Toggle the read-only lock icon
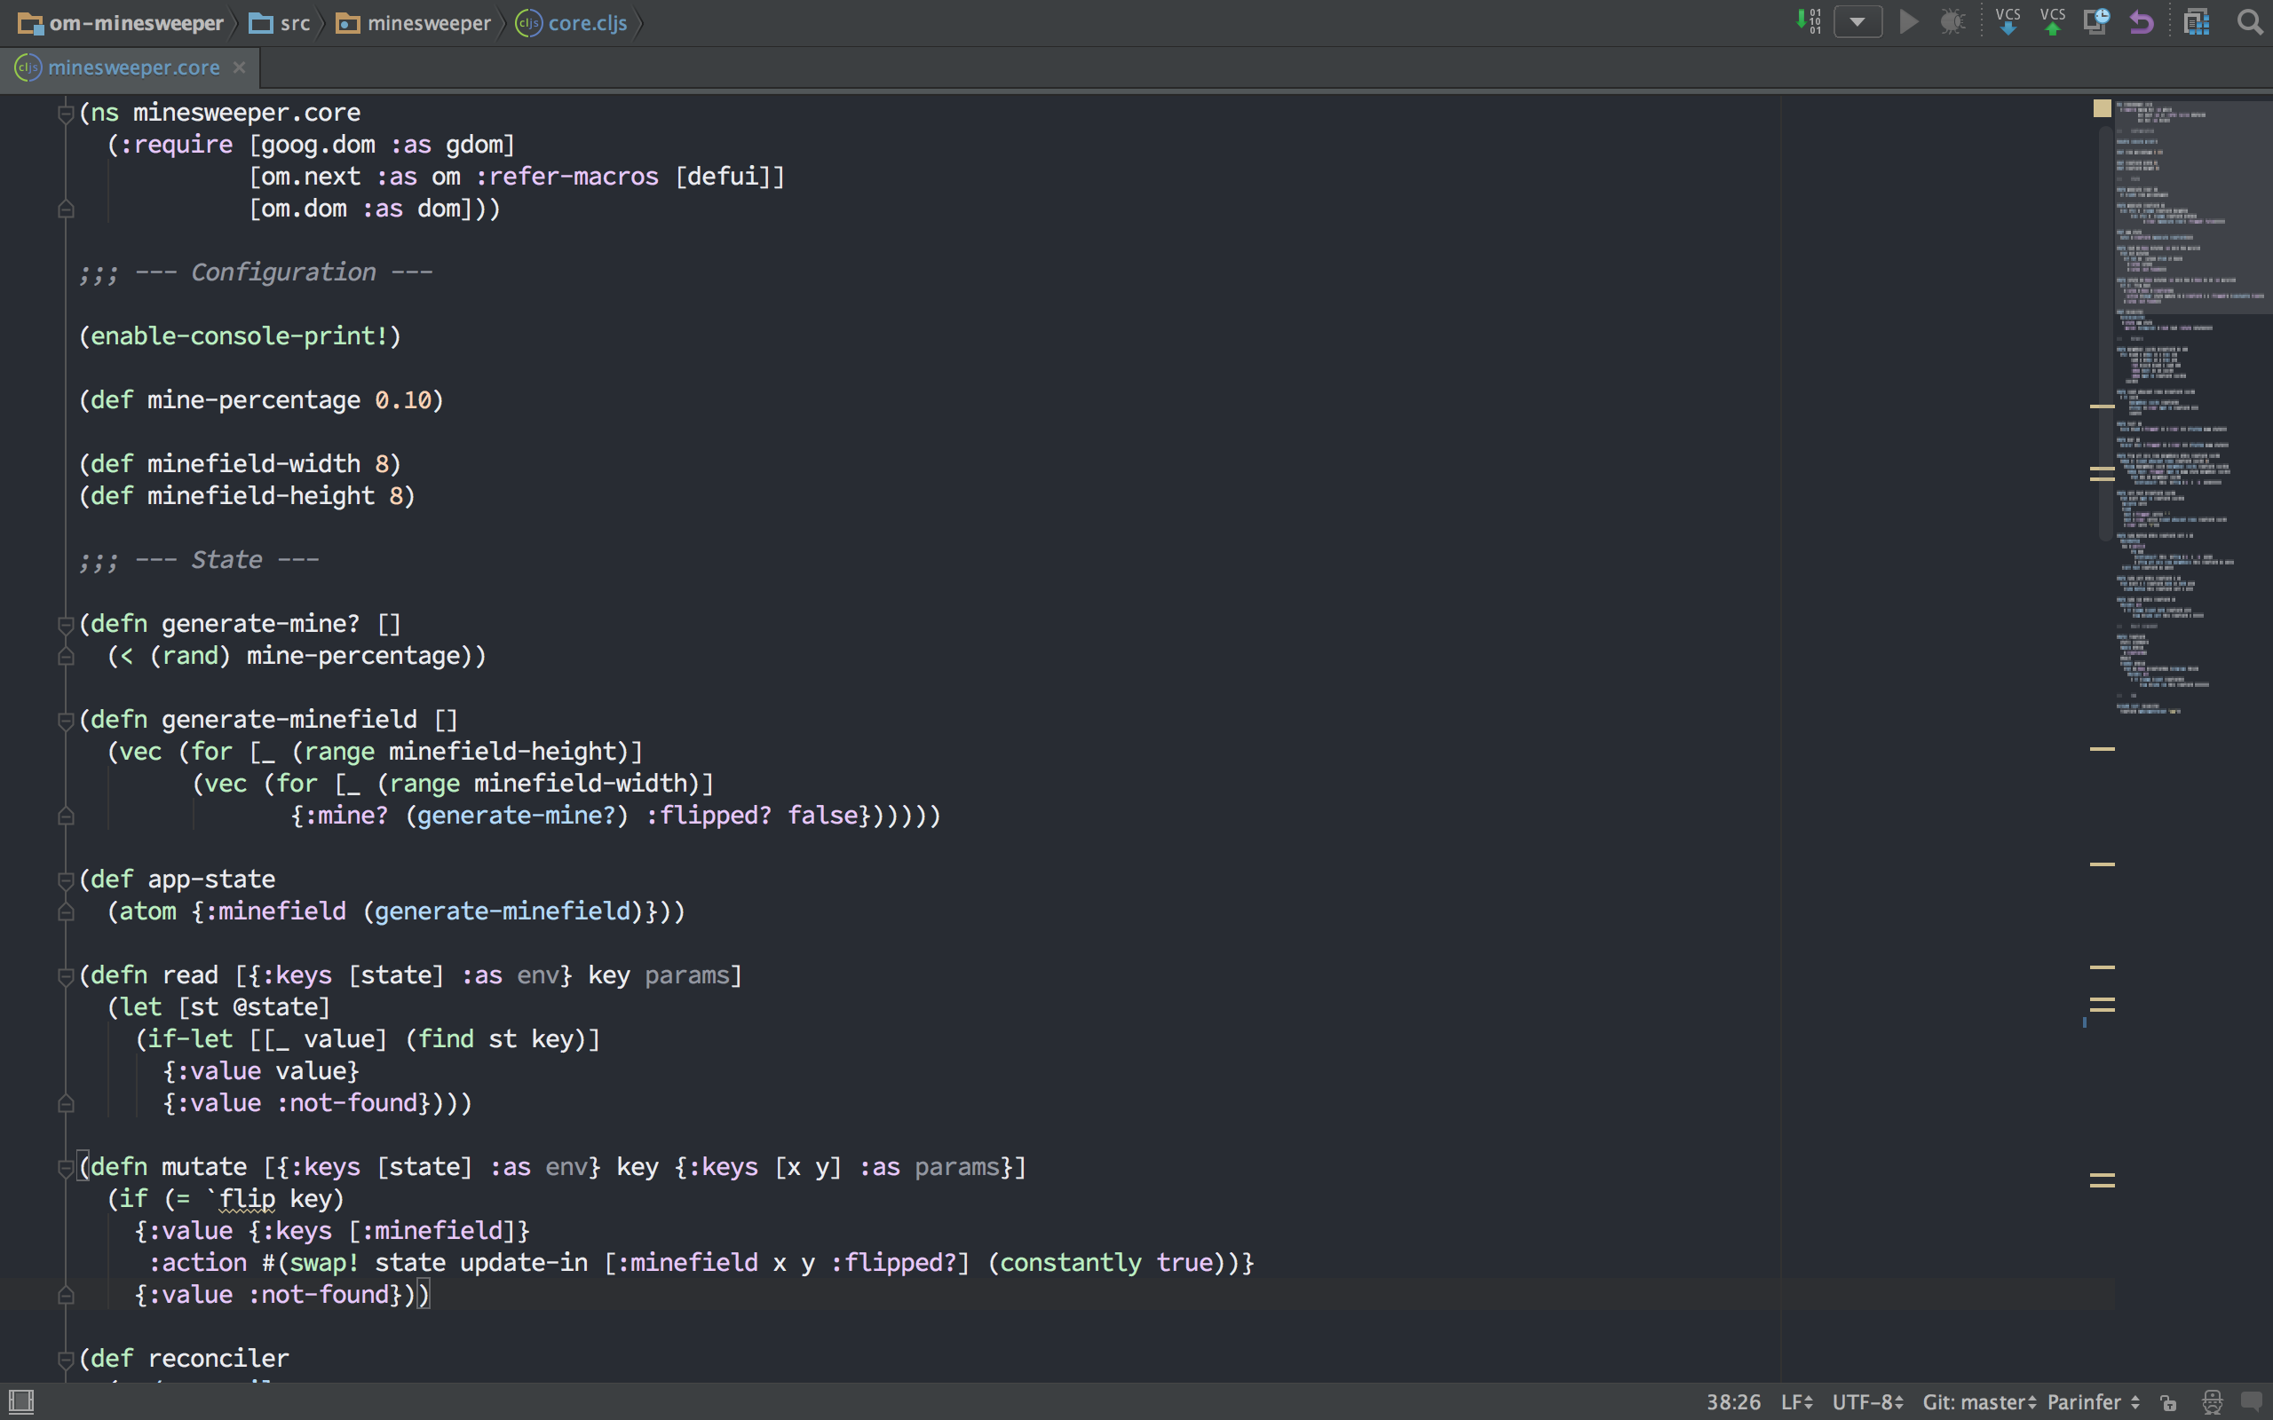The image size is (2273, 1420). (x=2169, y=1402)
